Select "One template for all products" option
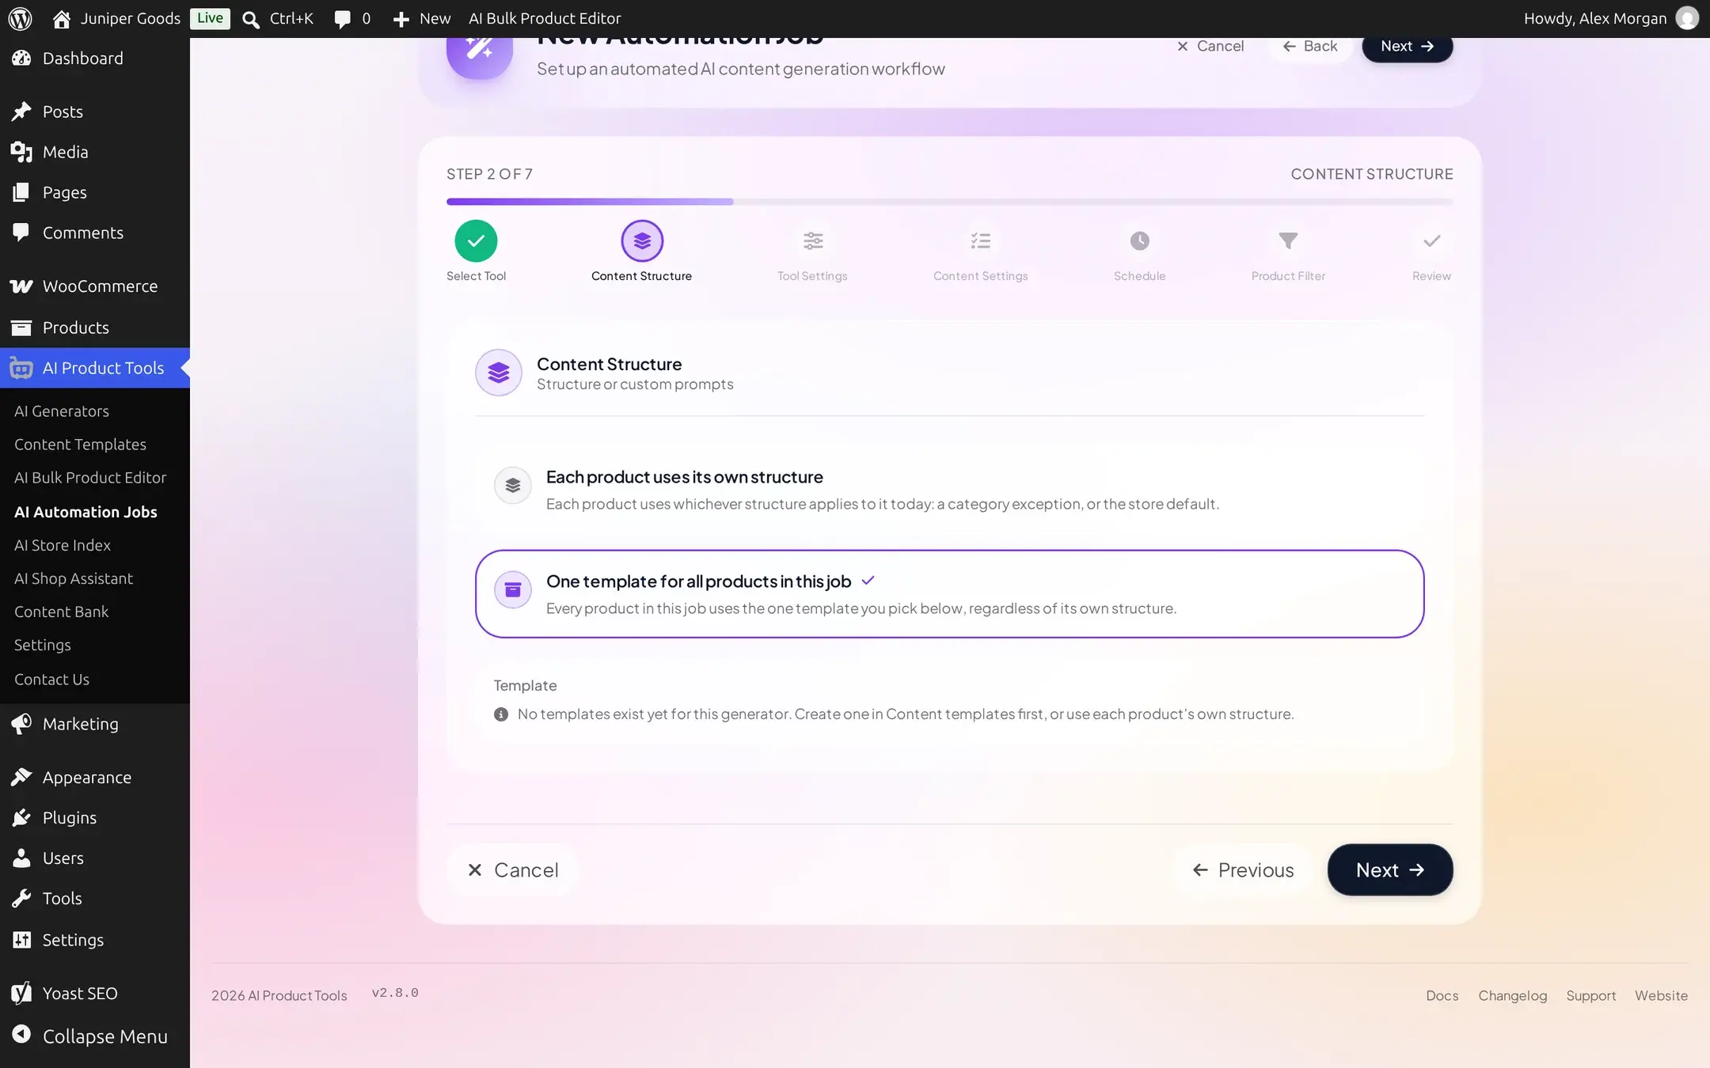The image size is (1710, 1068). pos(949,593)
